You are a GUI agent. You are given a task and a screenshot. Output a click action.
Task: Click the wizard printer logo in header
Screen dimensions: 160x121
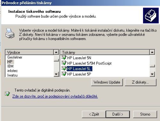[x=151, y=15]
